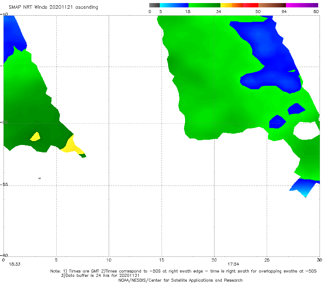
Task: Click the green segment of the wind color bar
Action: [204, 5]
